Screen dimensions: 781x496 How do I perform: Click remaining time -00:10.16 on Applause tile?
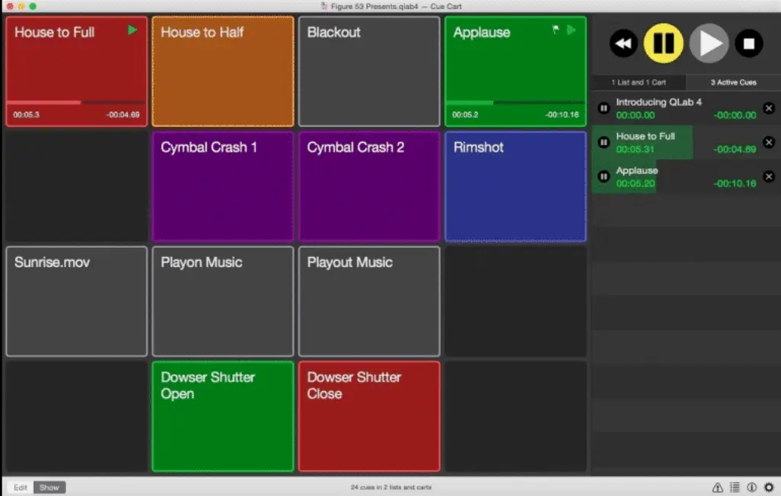point(562,115)
